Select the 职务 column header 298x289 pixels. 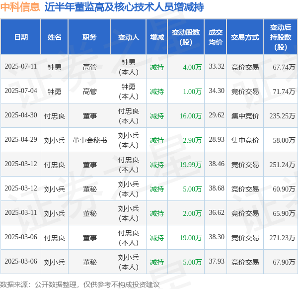click(x=89, y=37)
